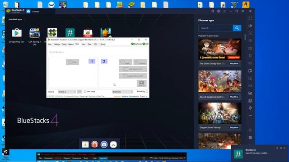Viewport: 289px width, 162px height.
Task: Click the instance refresh button in Tweaker
Action: 79,92
